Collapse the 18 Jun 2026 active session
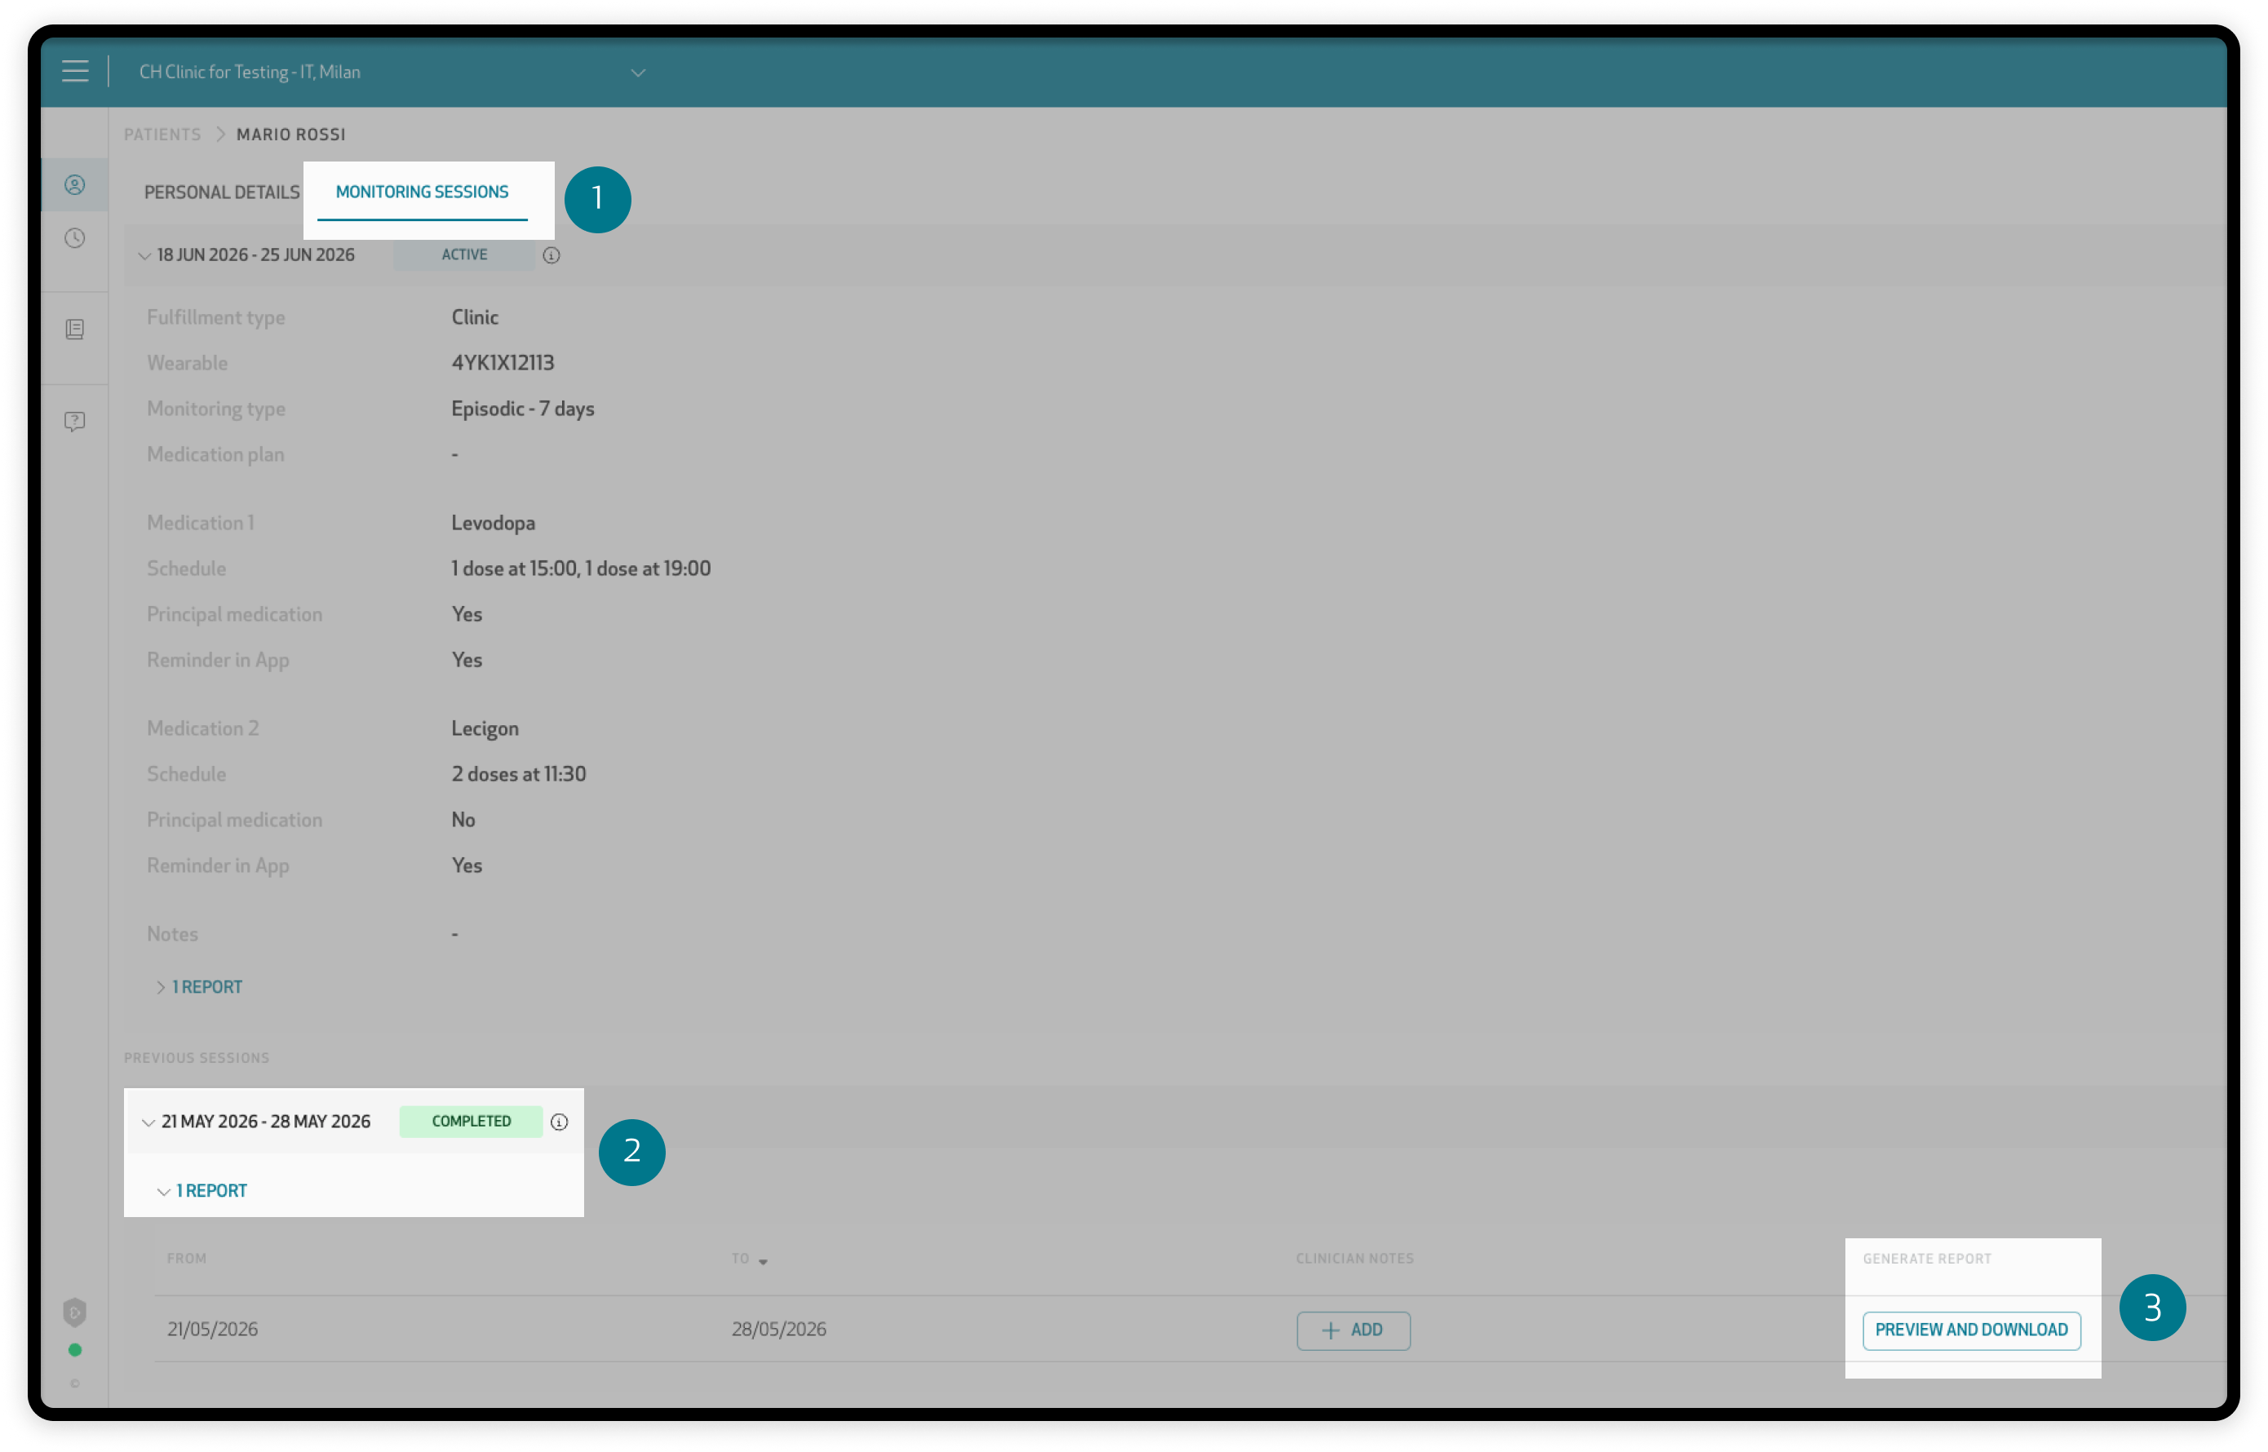 (x=144, y=255)
